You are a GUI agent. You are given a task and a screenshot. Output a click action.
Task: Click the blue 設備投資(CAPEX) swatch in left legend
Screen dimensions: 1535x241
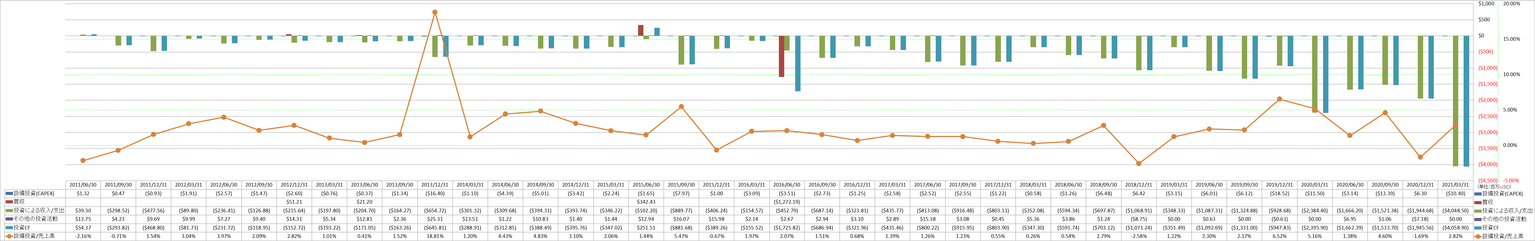(x=9, y=194)
